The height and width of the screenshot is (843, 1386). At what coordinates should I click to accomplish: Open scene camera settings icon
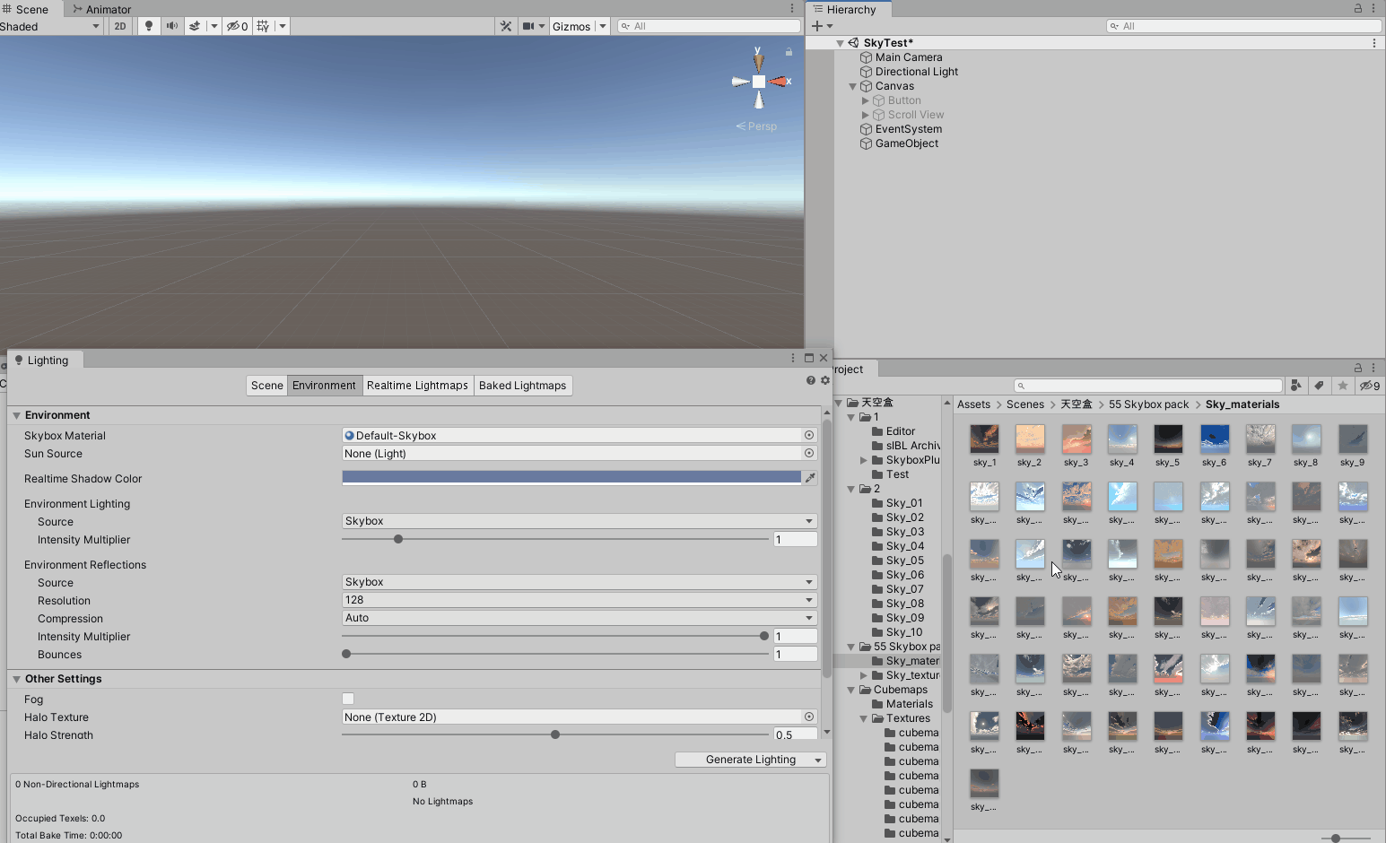(529, 26)
